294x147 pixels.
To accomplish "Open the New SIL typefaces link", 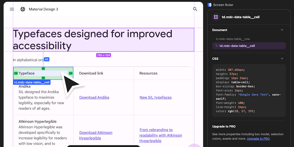I will [x=155, y=97].
